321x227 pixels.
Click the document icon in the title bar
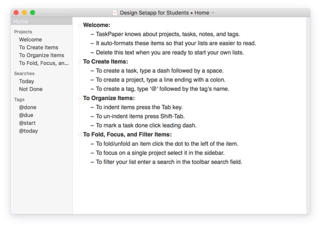pyautogui.click(x=115, y=13)
